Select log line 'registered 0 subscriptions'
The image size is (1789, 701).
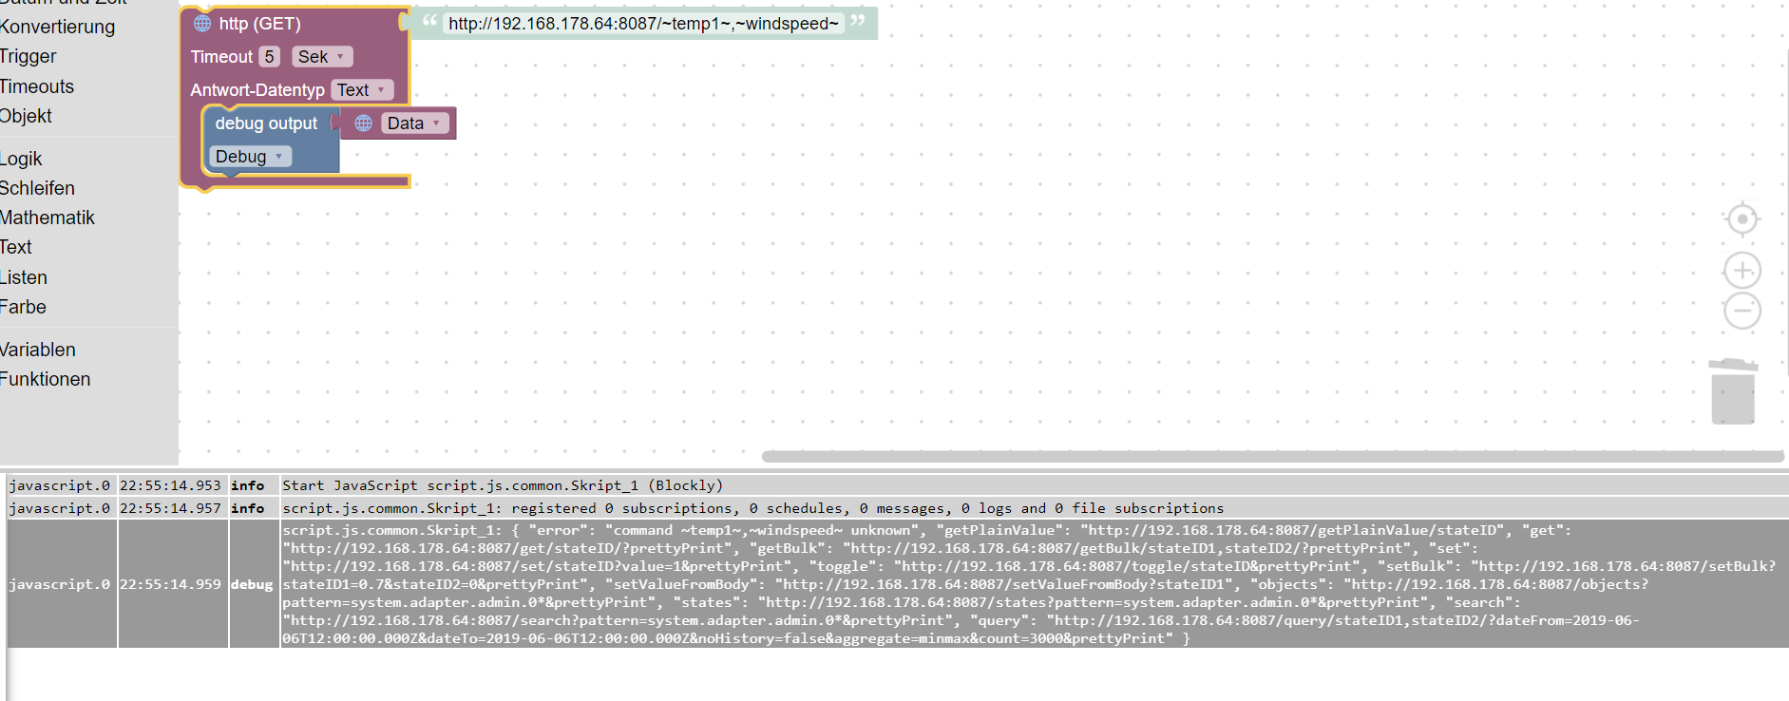click(752, 508)
